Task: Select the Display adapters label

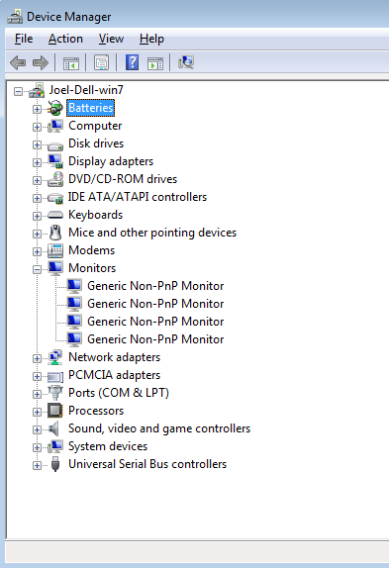Action: click(111, 161)
